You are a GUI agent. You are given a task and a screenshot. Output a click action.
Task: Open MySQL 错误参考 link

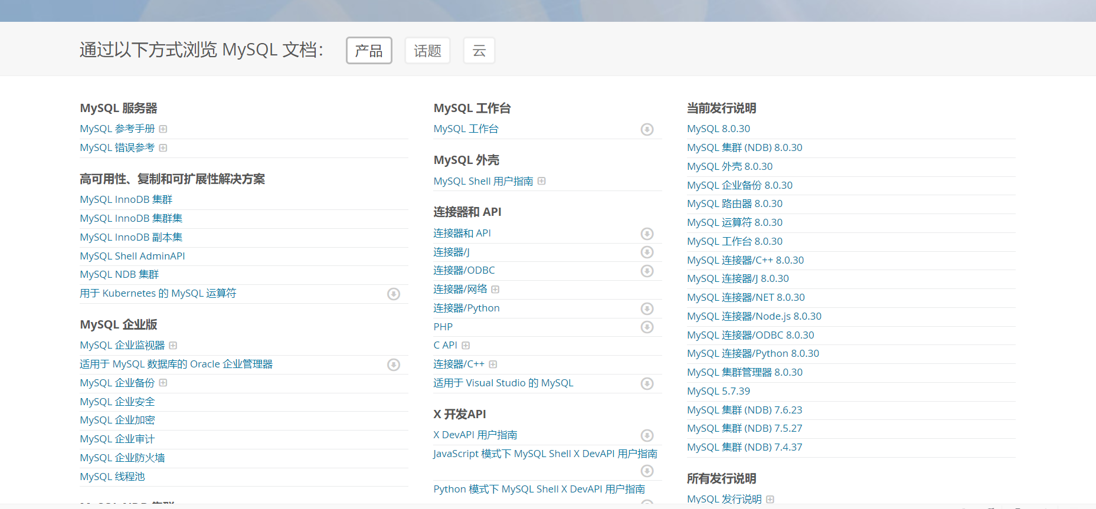117,147
